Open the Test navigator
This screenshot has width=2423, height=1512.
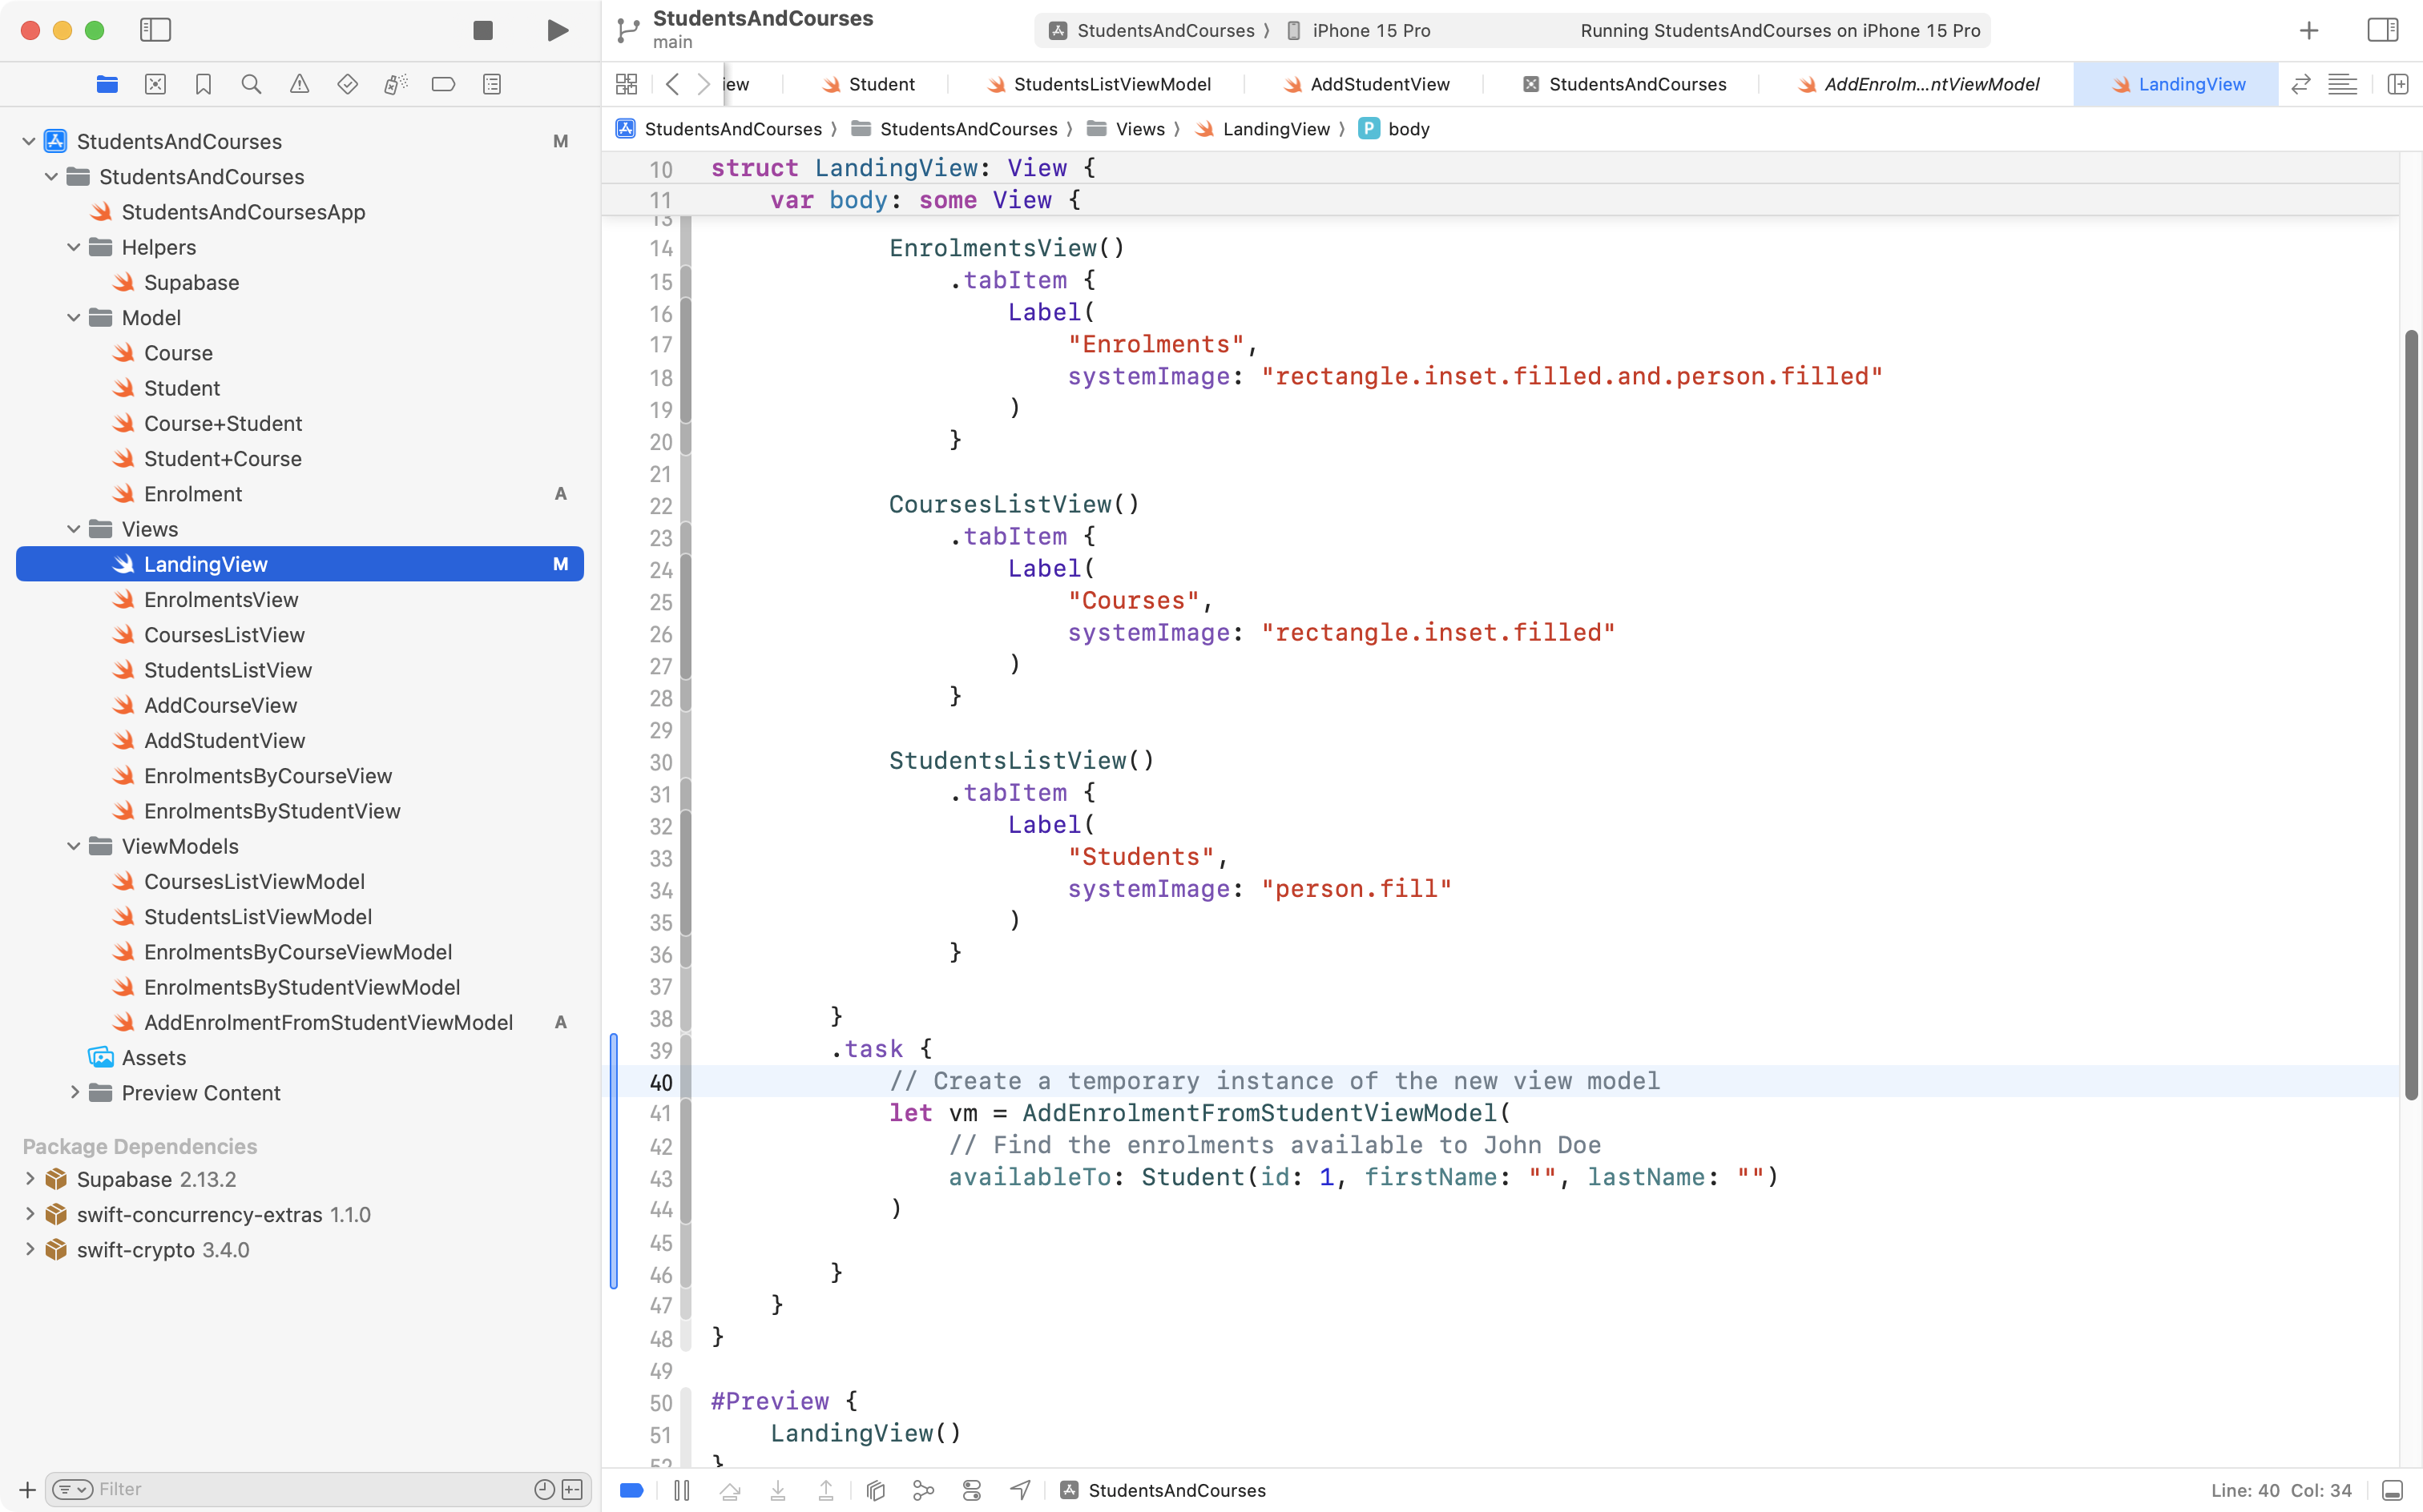pyautogui.click(x=347, y=84)
